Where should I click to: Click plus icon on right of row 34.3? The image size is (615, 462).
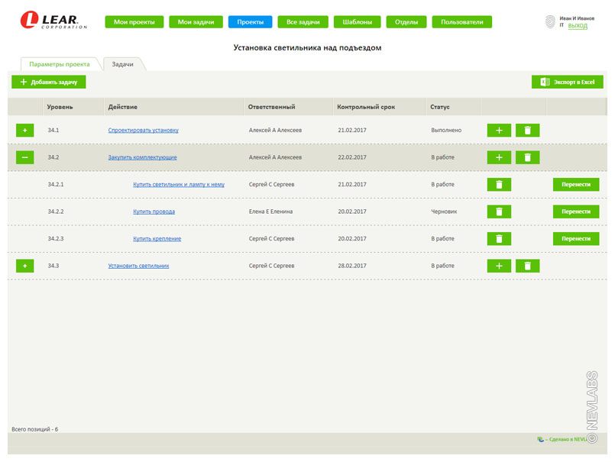point(499,266)
